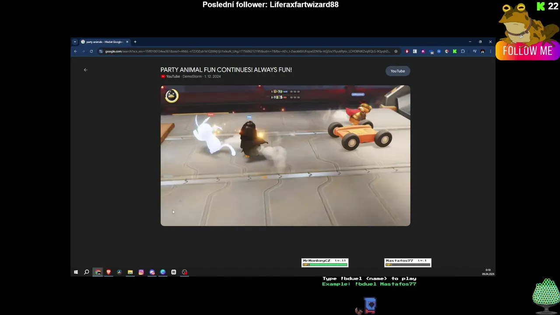Open the Windows Start menu
The image size is (560, 315).
click(76, 272)
